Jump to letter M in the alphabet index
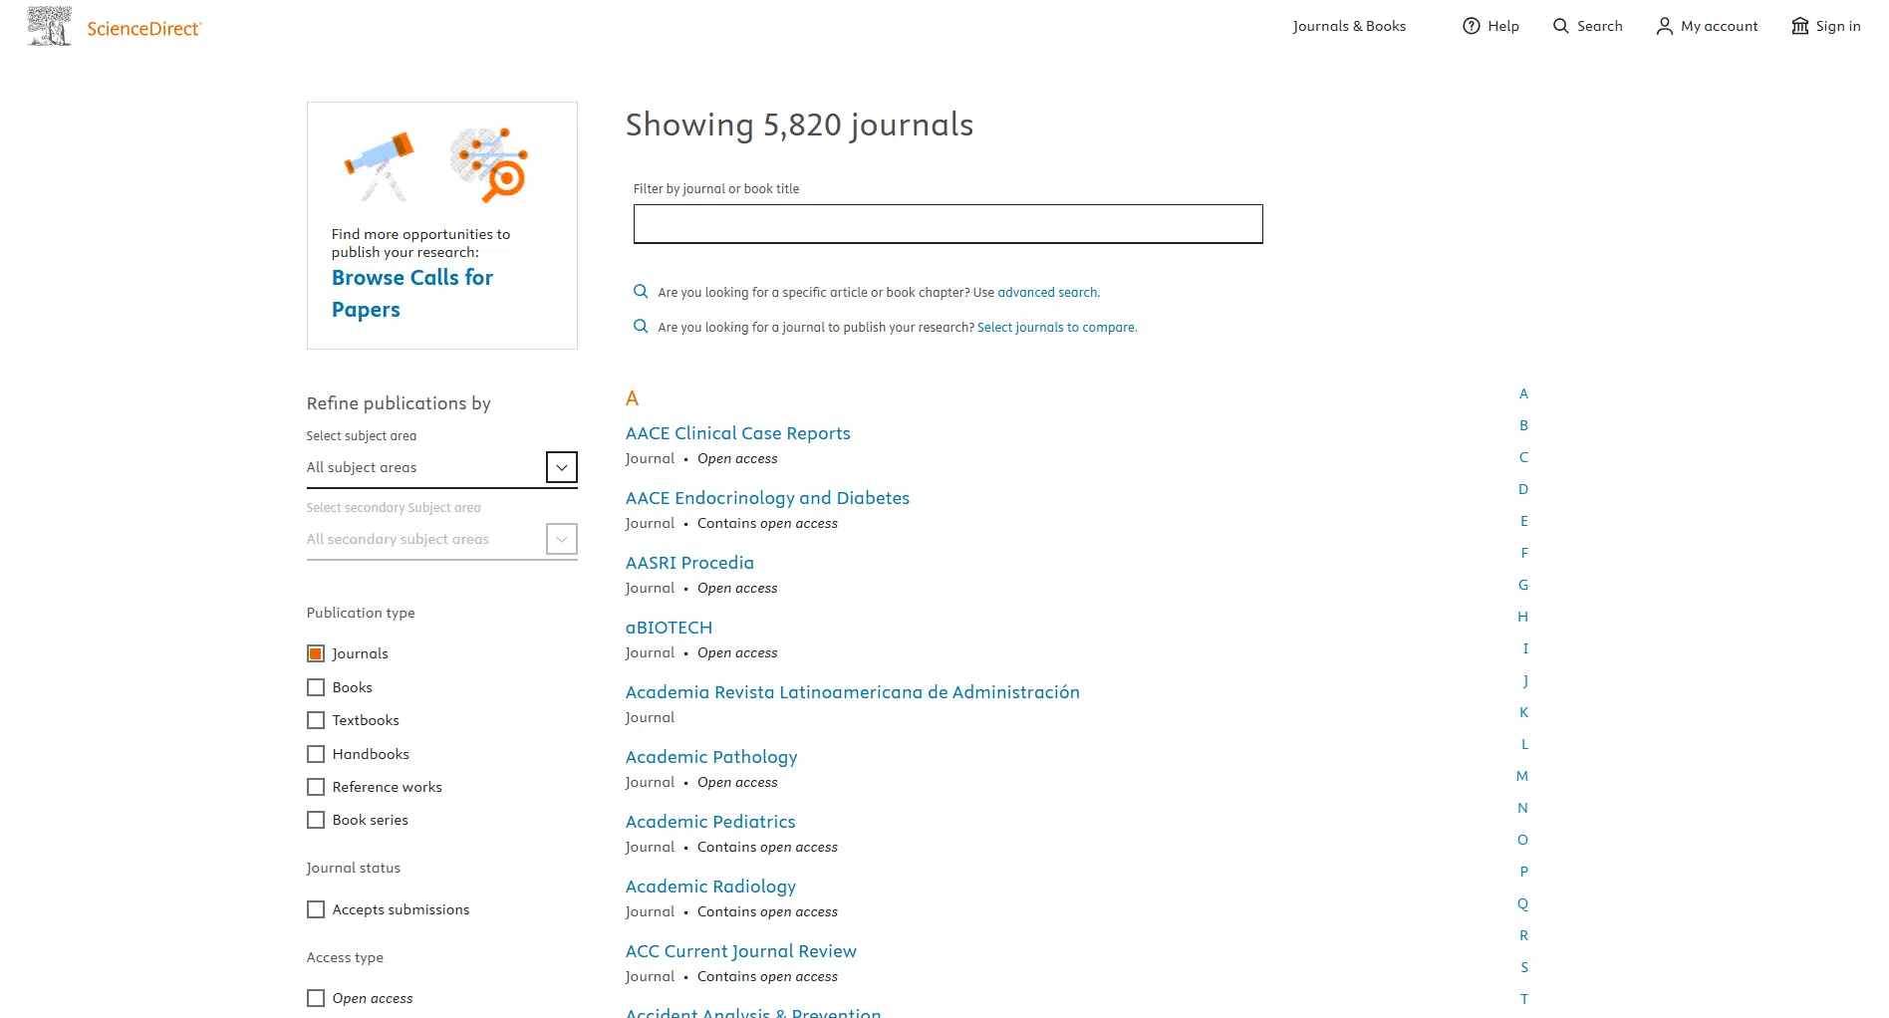 click(1521, 776)
